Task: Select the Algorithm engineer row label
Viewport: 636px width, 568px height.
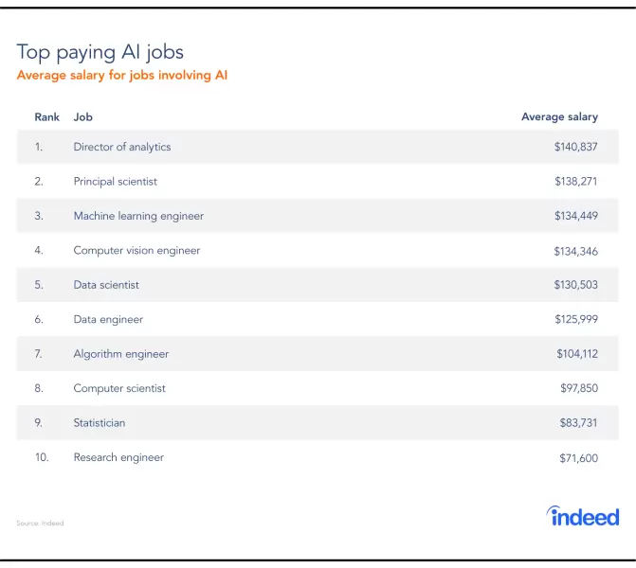Action: click(x=121, y=354)
